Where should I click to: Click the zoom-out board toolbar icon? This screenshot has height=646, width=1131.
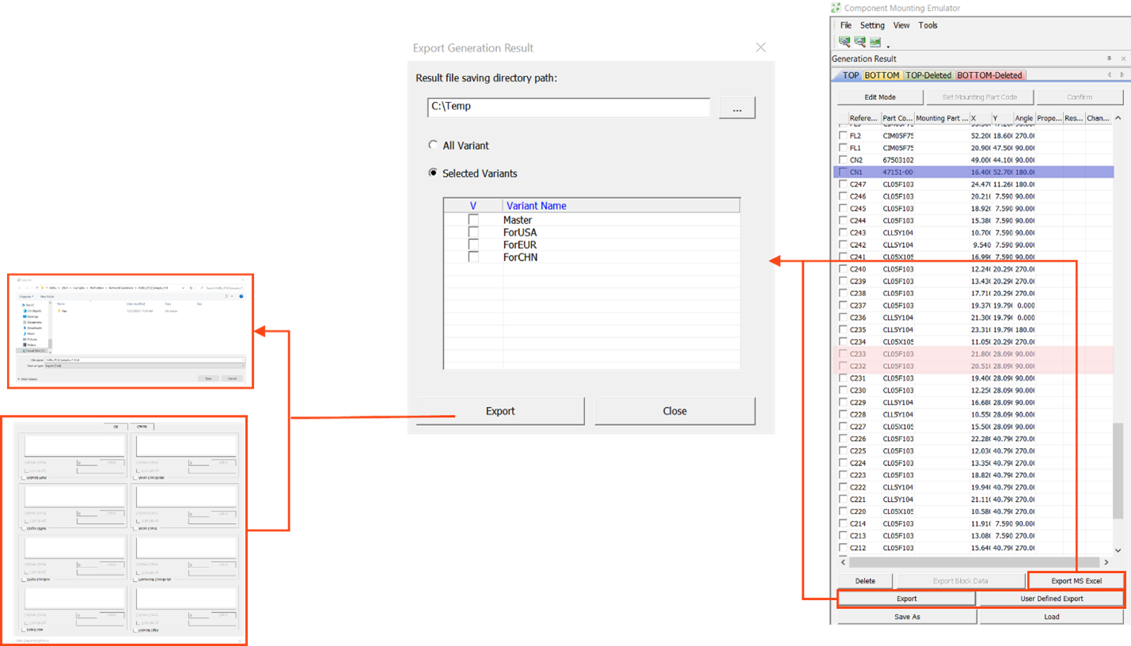point(860,42)
